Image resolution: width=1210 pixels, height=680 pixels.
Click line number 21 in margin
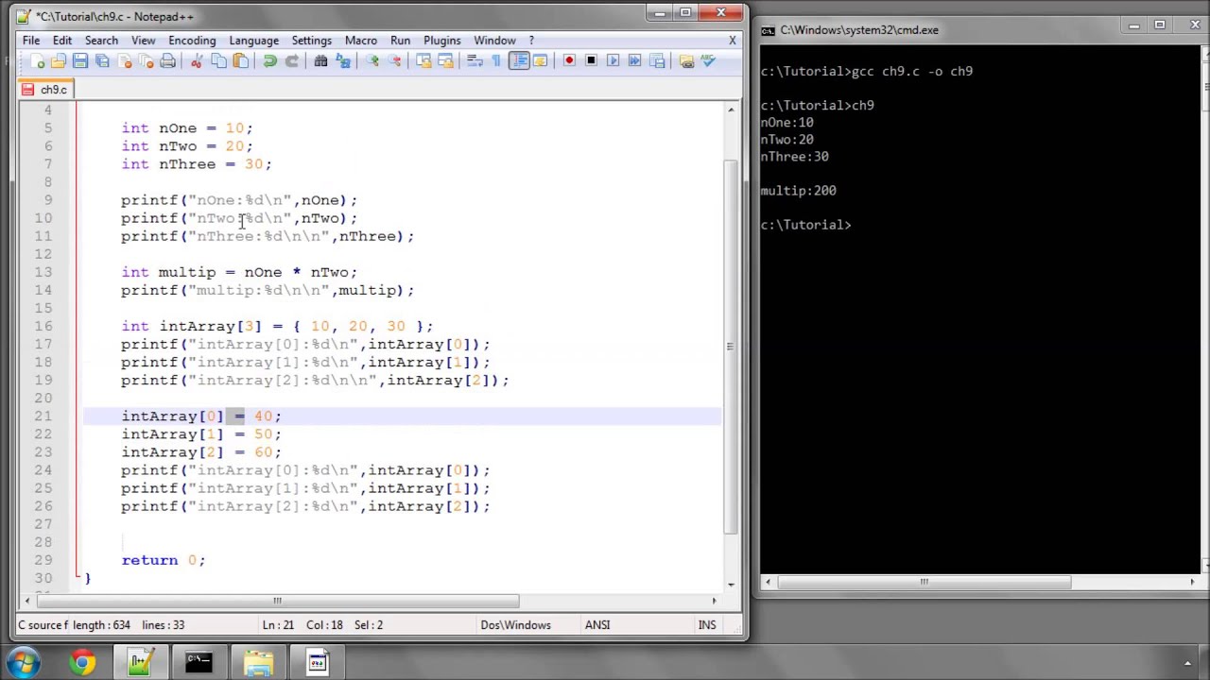43,416
